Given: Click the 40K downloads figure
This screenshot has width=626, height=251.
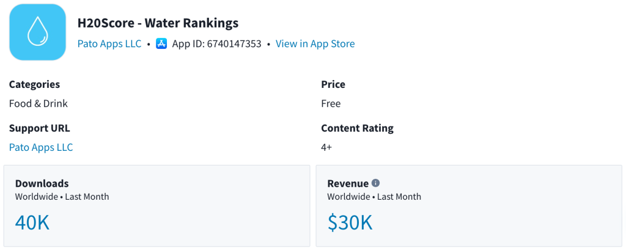Looking at the screenshot, I should pos(32,222).
